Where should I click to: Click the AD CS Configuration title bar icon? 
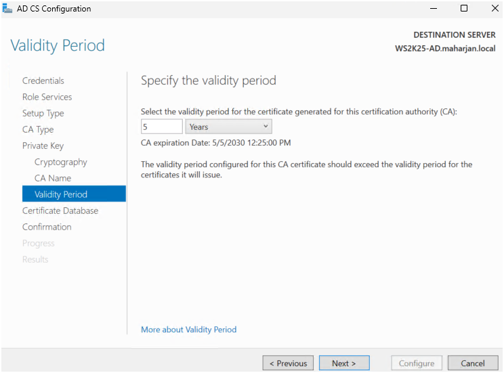pos(8,9)
